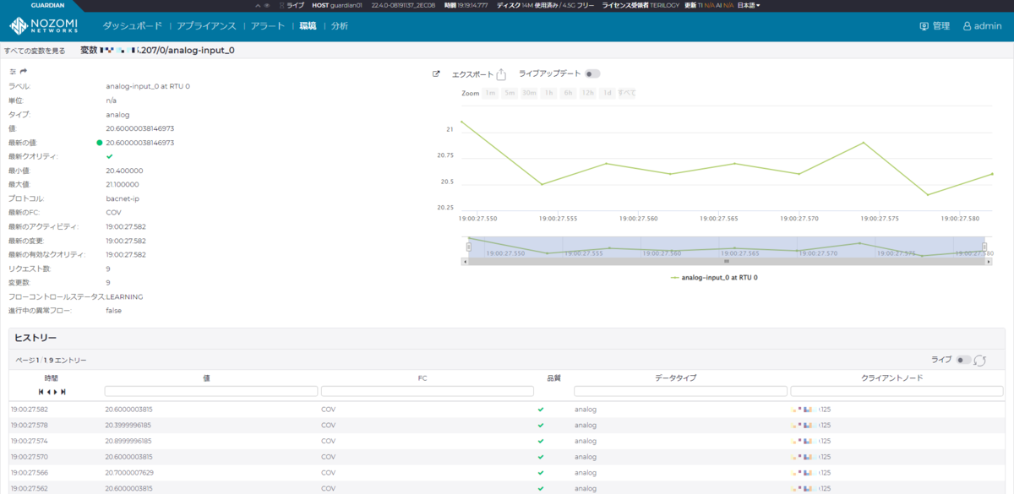The image size is (1014, 494).
Task: Click the FC column filter field
Action: click(x=428, y=391)
